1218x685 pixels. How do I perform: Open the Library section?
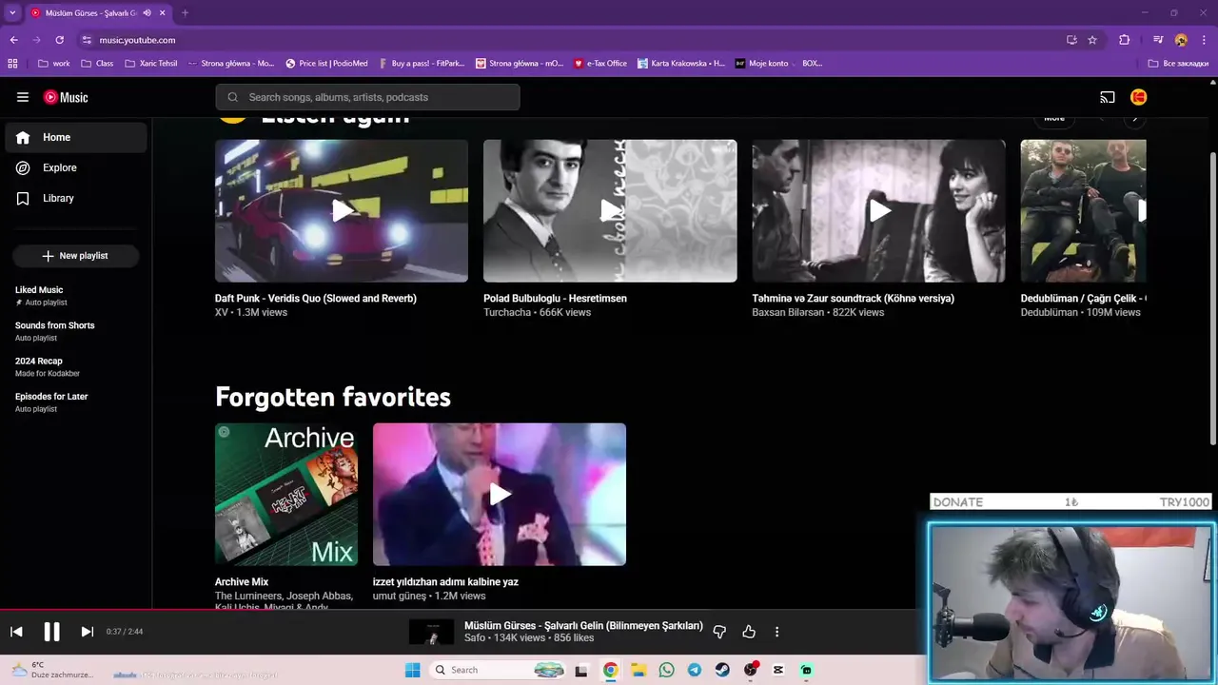click(x=76, y=198)
